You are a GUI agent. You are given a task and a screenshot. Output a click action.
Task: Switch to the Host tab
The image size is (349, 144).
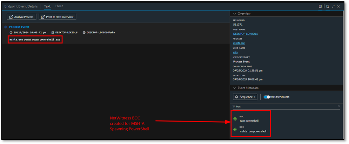[x=59, y=6]
